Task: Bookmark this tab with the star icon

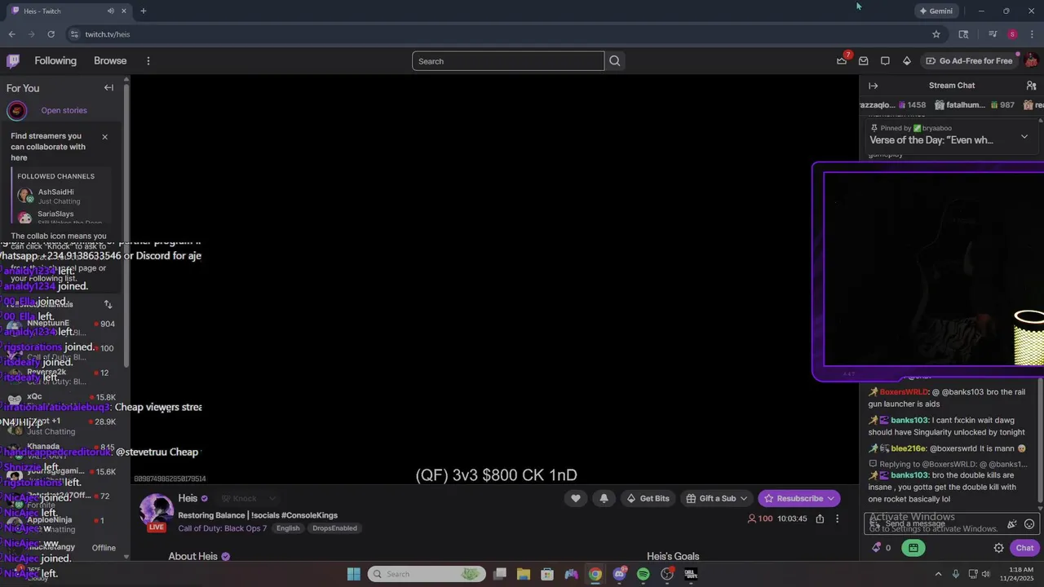Action: click(x=936, y=34)
